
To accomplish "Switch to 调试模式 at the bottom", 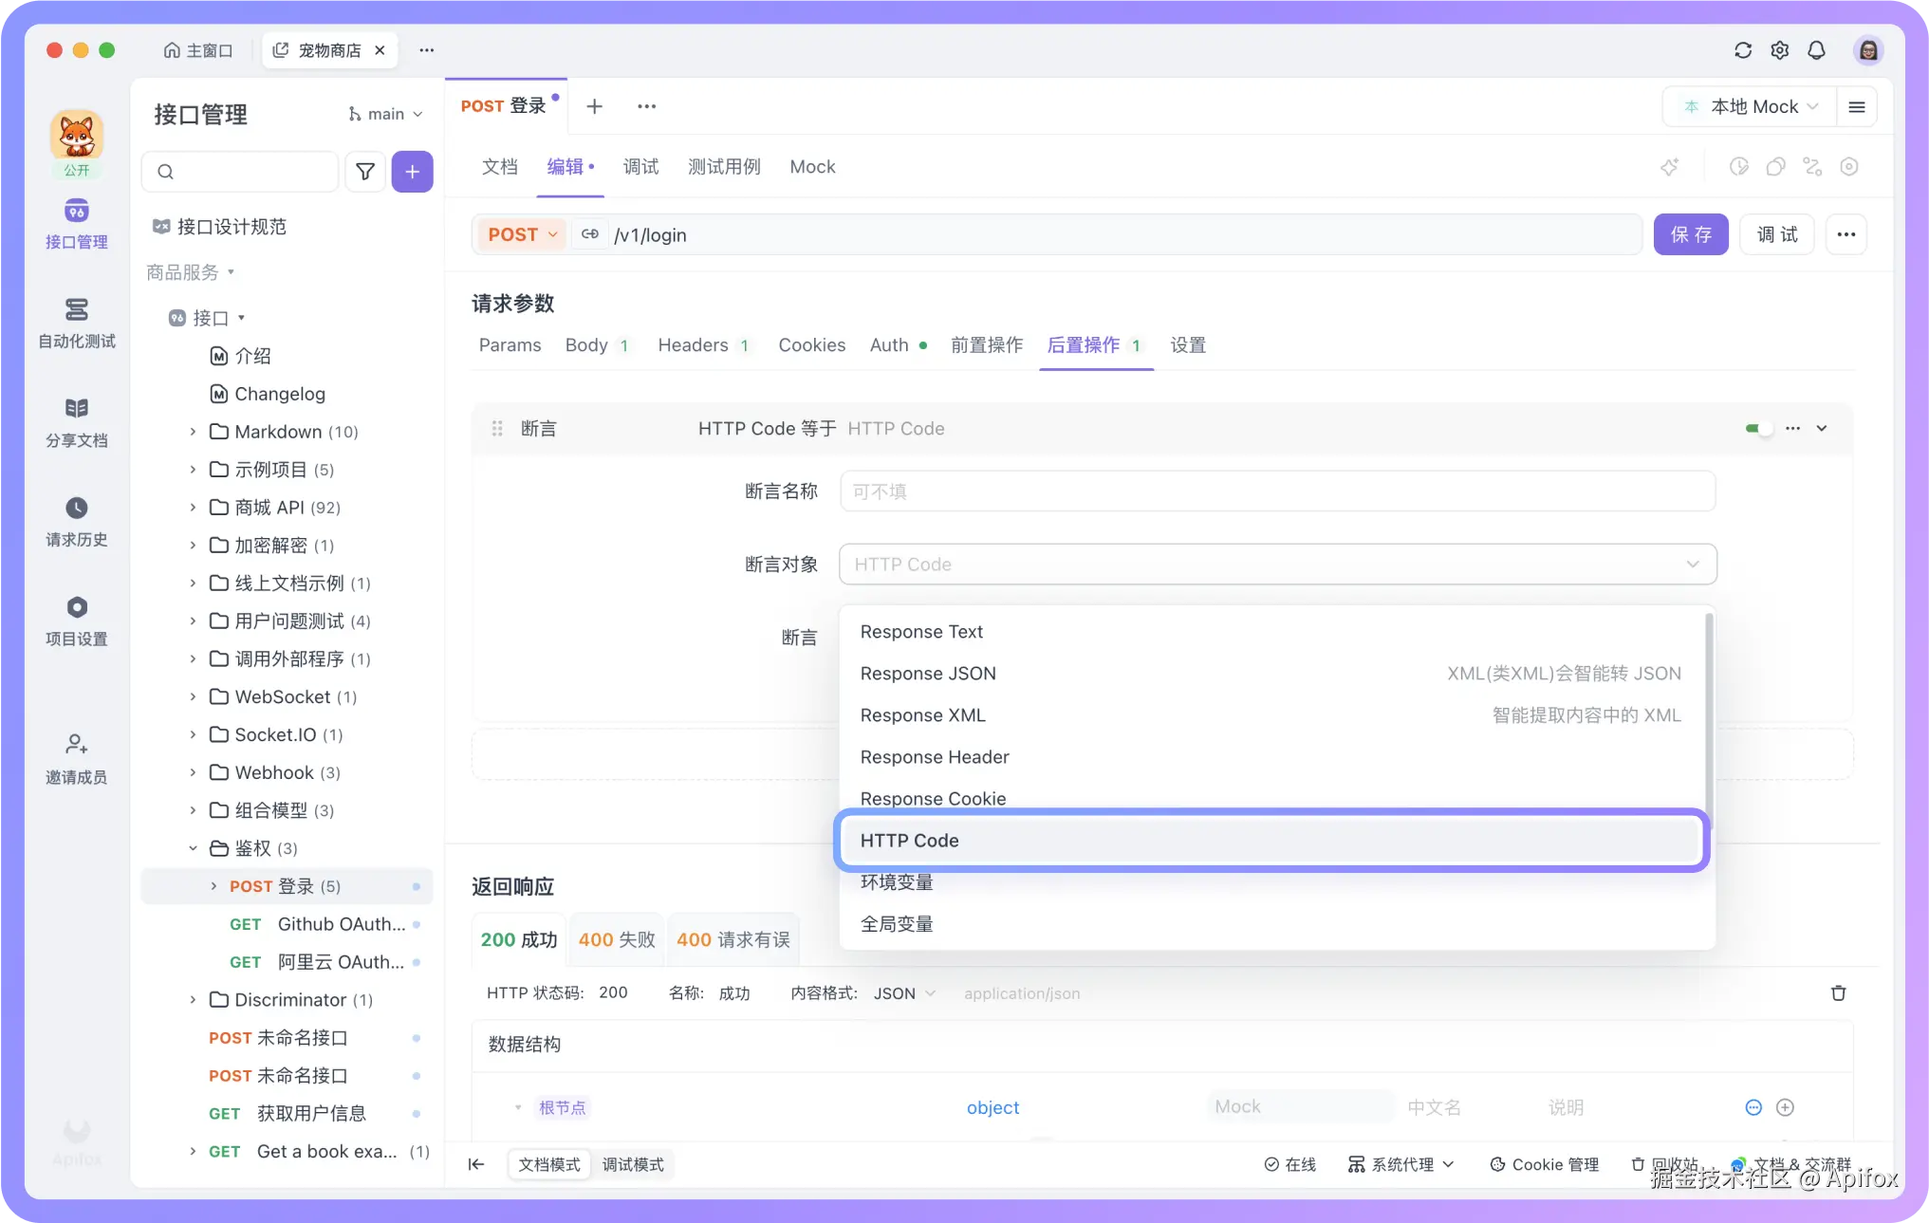I will click(x=633, y=1164).
